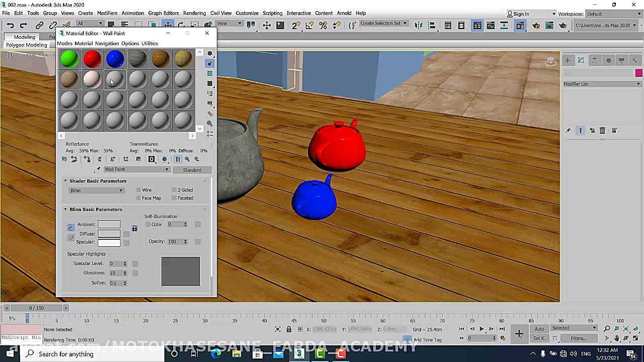Check the Faceted option
The width and height of the screenshot is (644, 362).
point(174,198)
